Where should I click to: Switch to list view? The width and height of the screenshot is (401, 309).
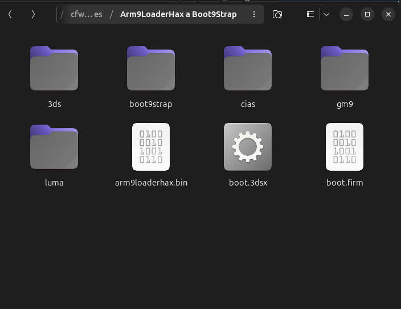click(x=310, y=14)
